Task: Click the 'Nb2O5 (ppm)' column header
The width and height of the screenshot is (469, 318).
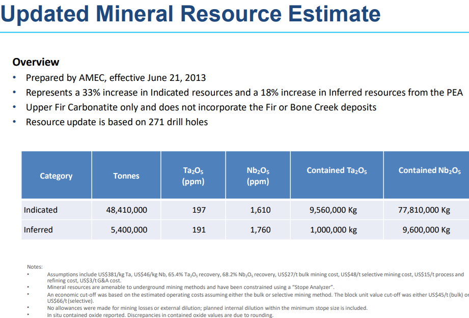Action: click(258, 176)
